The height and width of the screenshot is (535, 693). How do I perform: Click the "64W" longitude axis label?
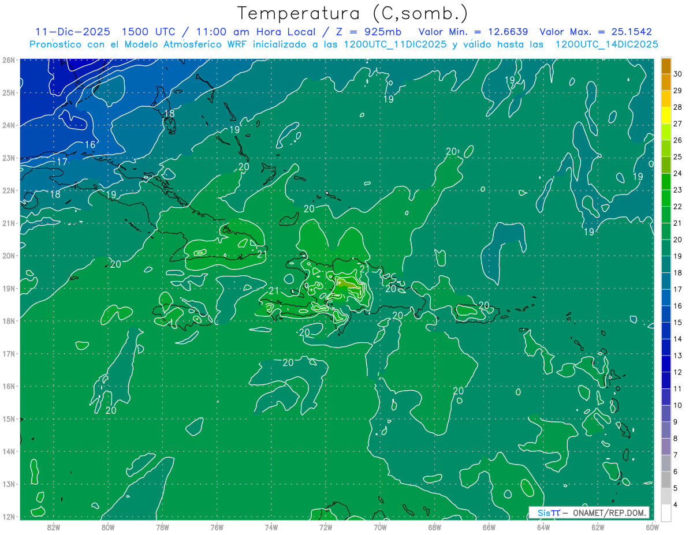click(543, 526)
